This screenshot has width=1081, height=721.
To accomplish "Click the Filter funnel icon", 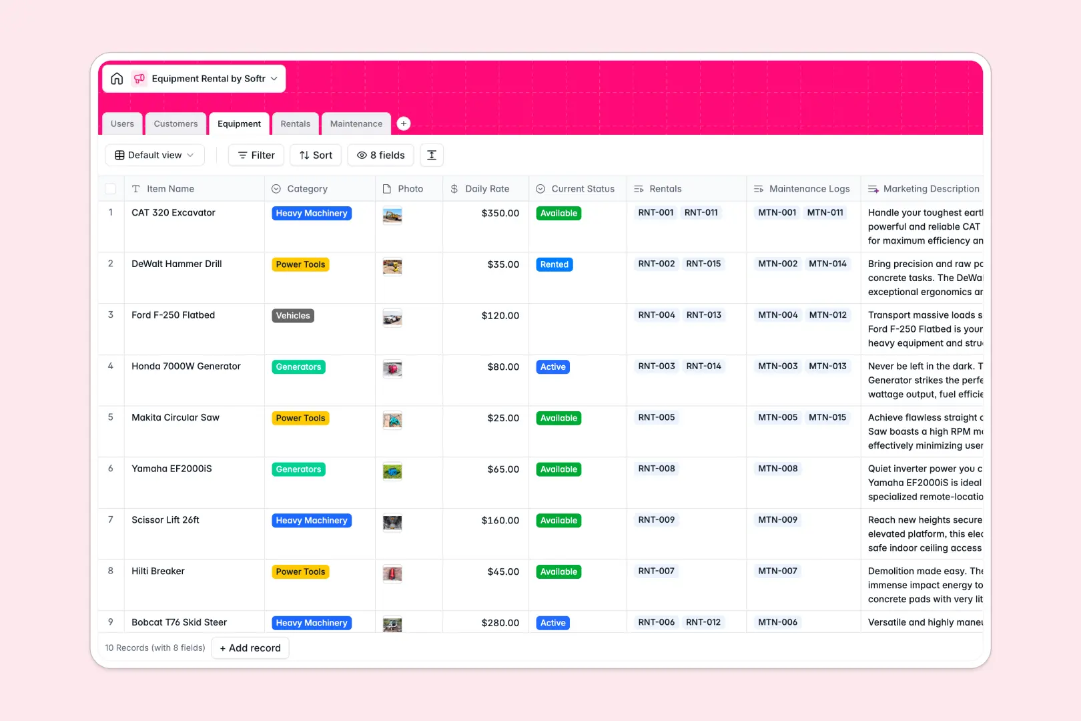I will [242, 155].
